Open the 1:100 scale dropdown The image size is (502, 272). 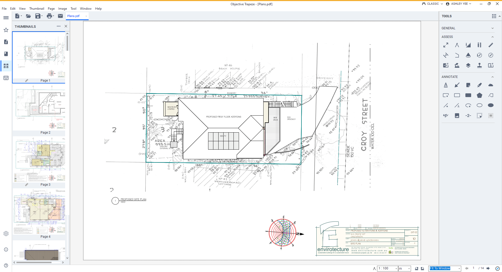[396, 269]
